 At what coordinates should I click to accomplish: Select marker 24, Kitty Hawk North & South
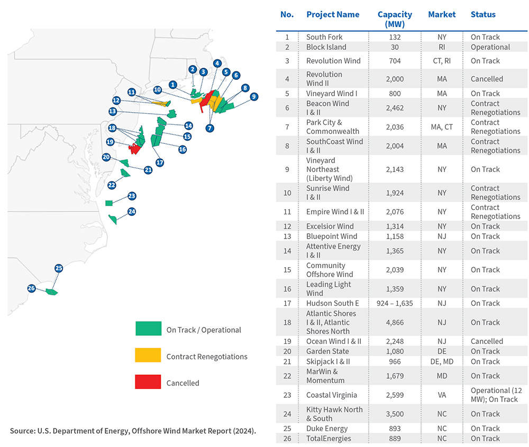[x=132, y=211]
